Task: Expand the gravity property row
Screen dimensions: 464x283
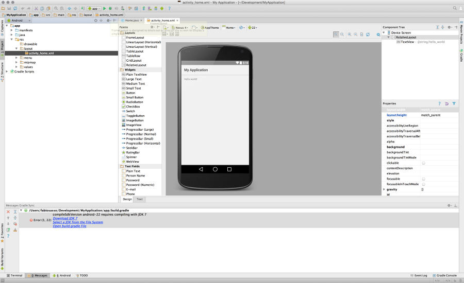Action: (x=384, y=189)
